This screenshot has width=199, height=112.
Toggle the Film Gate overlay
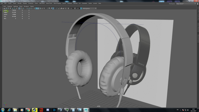(x=21, y=8)
